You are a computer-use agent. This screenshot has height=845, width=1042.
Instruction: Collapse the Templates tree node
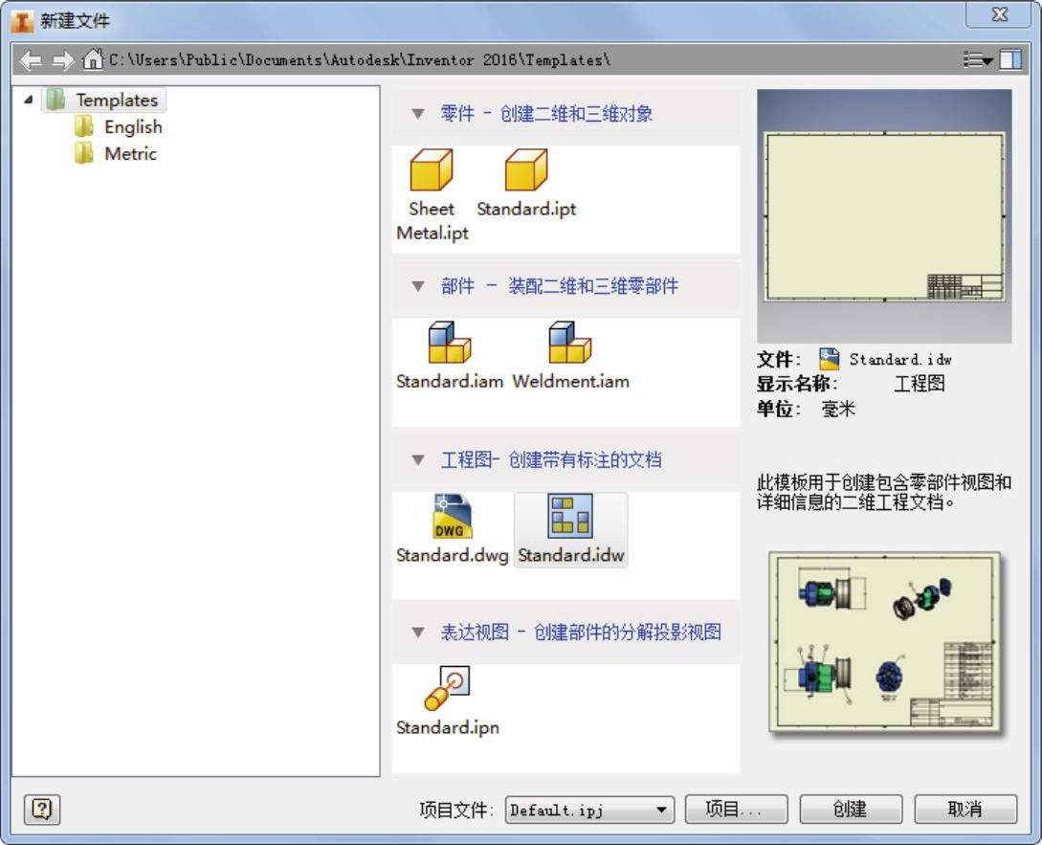pyautogui.click(x=28, y=100)
